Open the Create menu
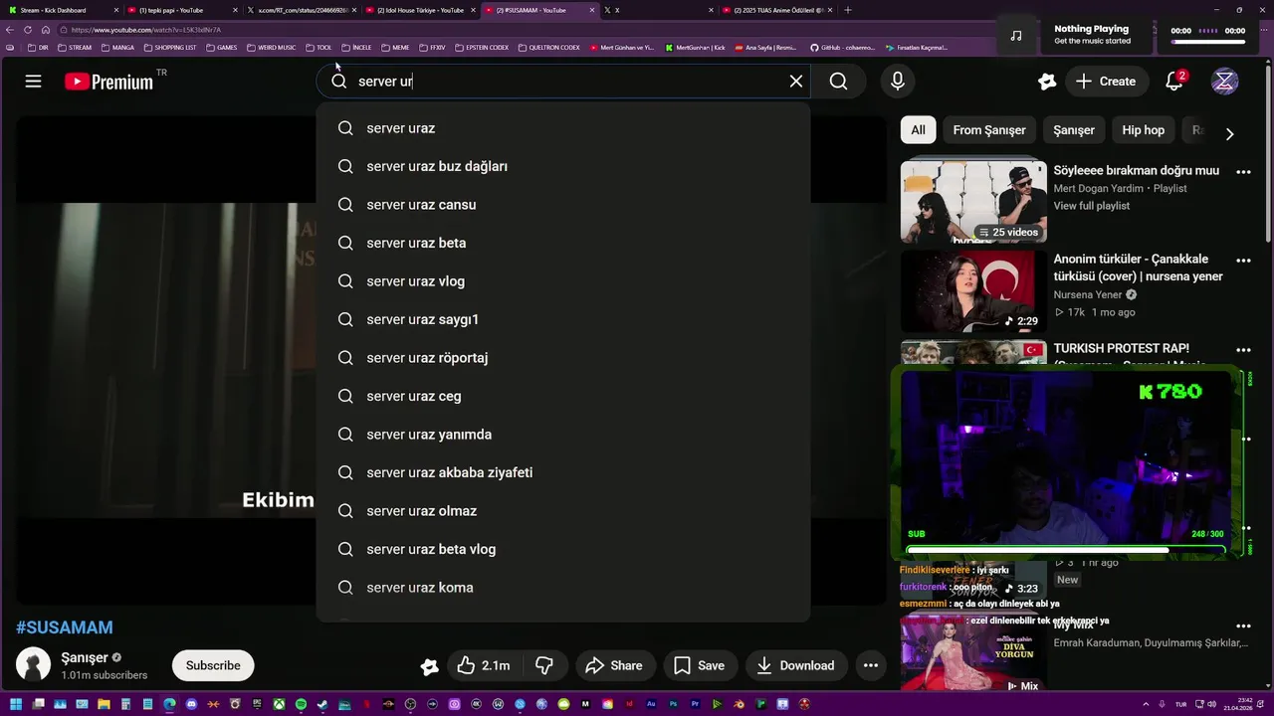Screen dimensions: 1274x716 coord(1106,82)
